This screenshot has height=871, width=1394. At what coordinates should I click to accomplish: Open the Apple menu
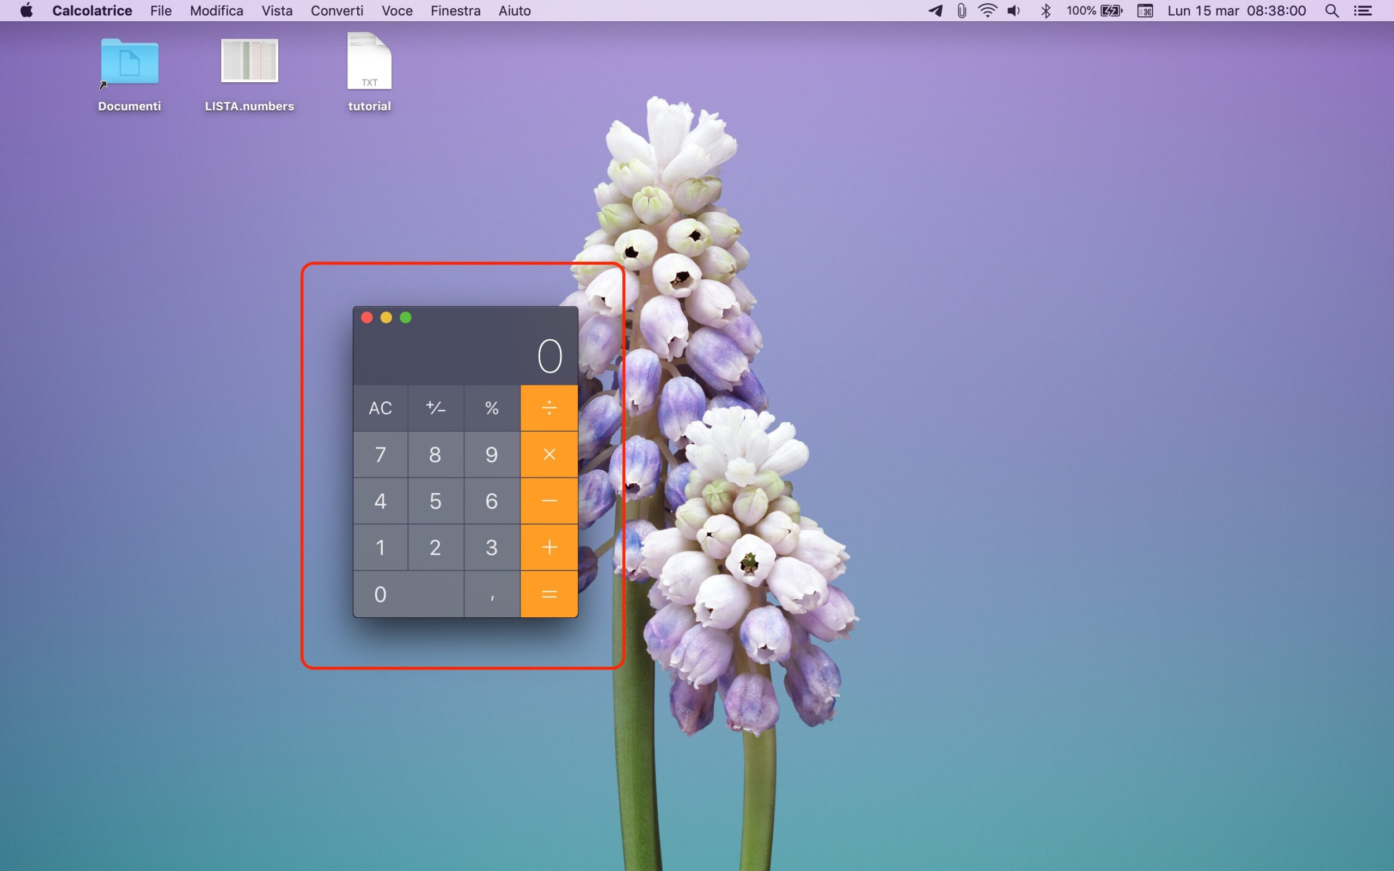pos(27,11)
